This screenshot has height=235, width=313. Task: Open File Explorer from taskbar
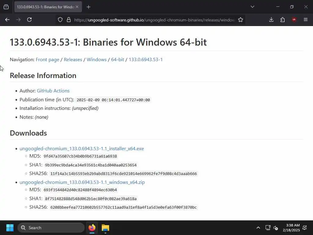[105, 228]
